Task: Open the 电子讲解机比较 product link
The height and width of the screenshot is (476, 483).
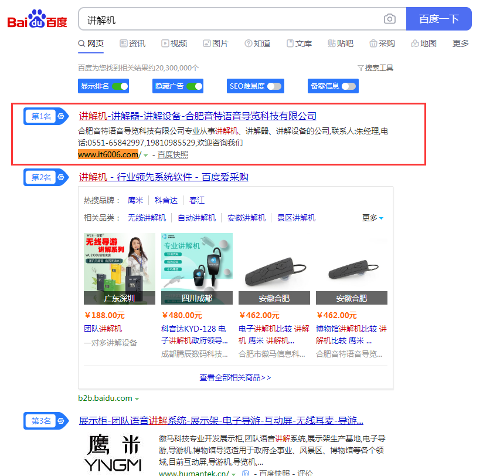Action: pos(274,335)
